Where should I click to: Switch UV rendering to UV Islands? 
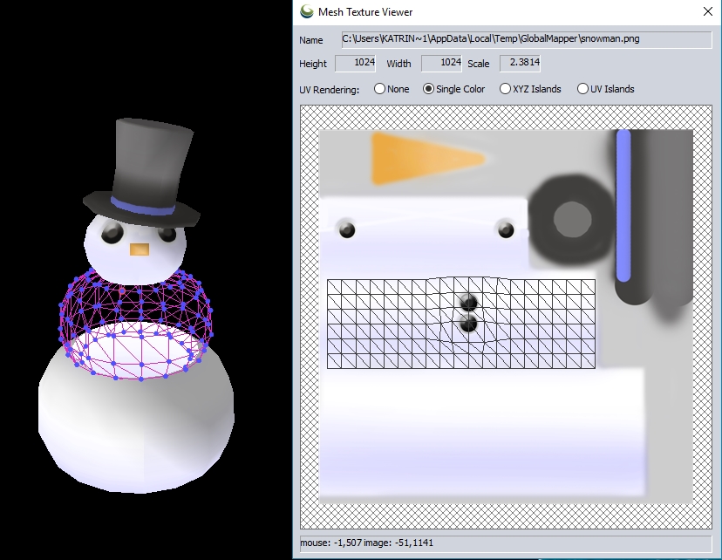pos(583,89)
